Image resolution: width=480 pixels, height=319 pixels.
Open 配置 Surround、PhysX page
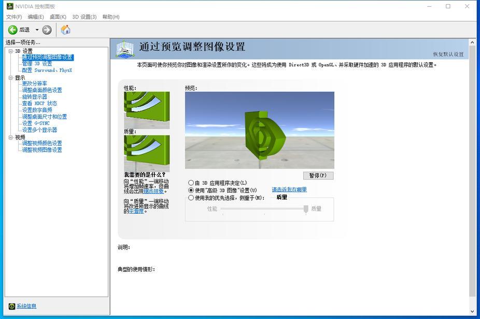pos(47,70)
